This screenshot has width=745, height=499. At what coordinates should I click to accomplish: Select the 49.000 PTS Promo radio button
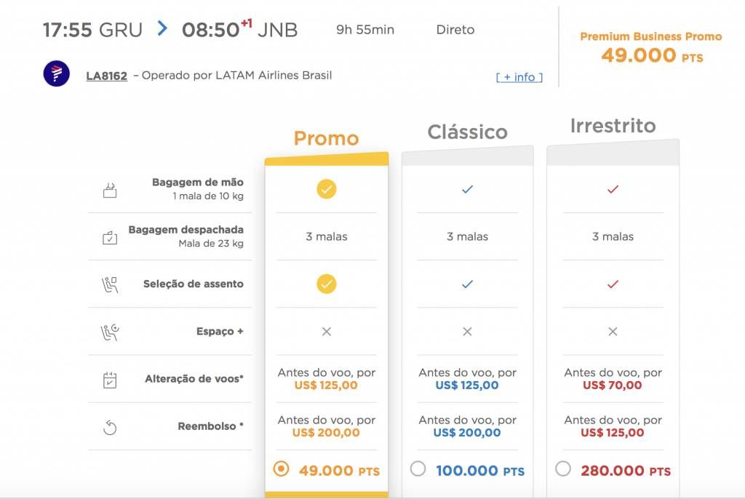tap(281, 469)
